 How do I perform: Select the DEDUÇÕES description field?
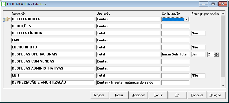click(53, 26)
